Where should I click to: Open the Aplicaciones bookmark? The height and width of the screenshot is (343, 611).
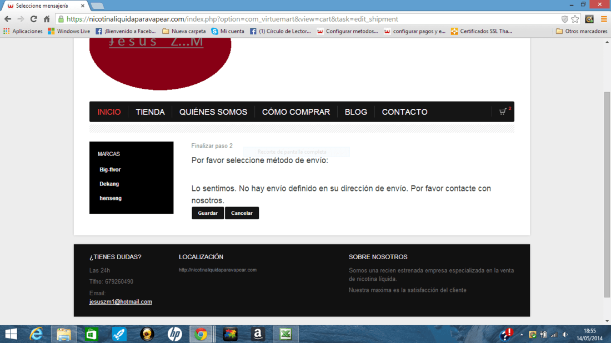[x=23, y=31]
